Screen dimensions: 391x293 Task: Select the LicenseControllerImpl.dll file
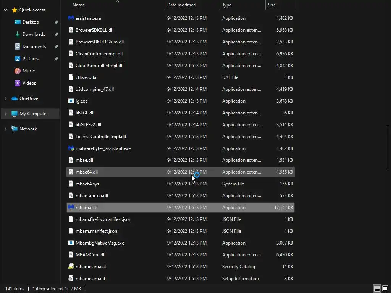(x=181, y=137)
